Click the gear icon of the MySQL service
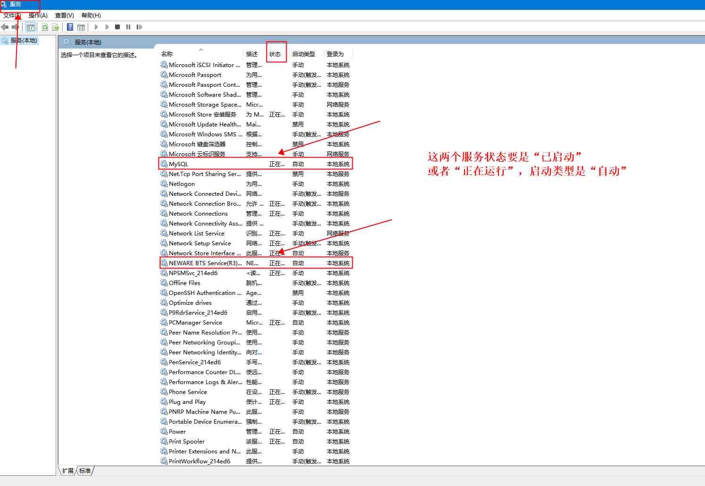Screen dimensions: 705x486 pyautogui.click(x=164, y=164)
